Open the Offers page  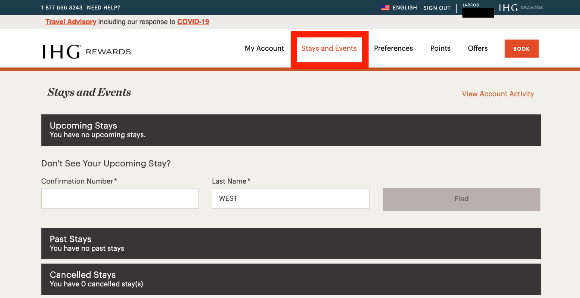[478, 49]
